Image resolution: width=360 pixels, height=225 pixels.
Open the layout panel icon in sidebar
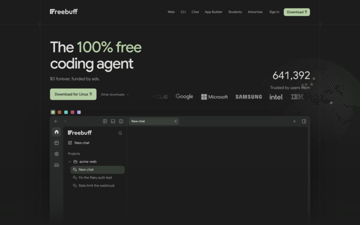point(56,143)
